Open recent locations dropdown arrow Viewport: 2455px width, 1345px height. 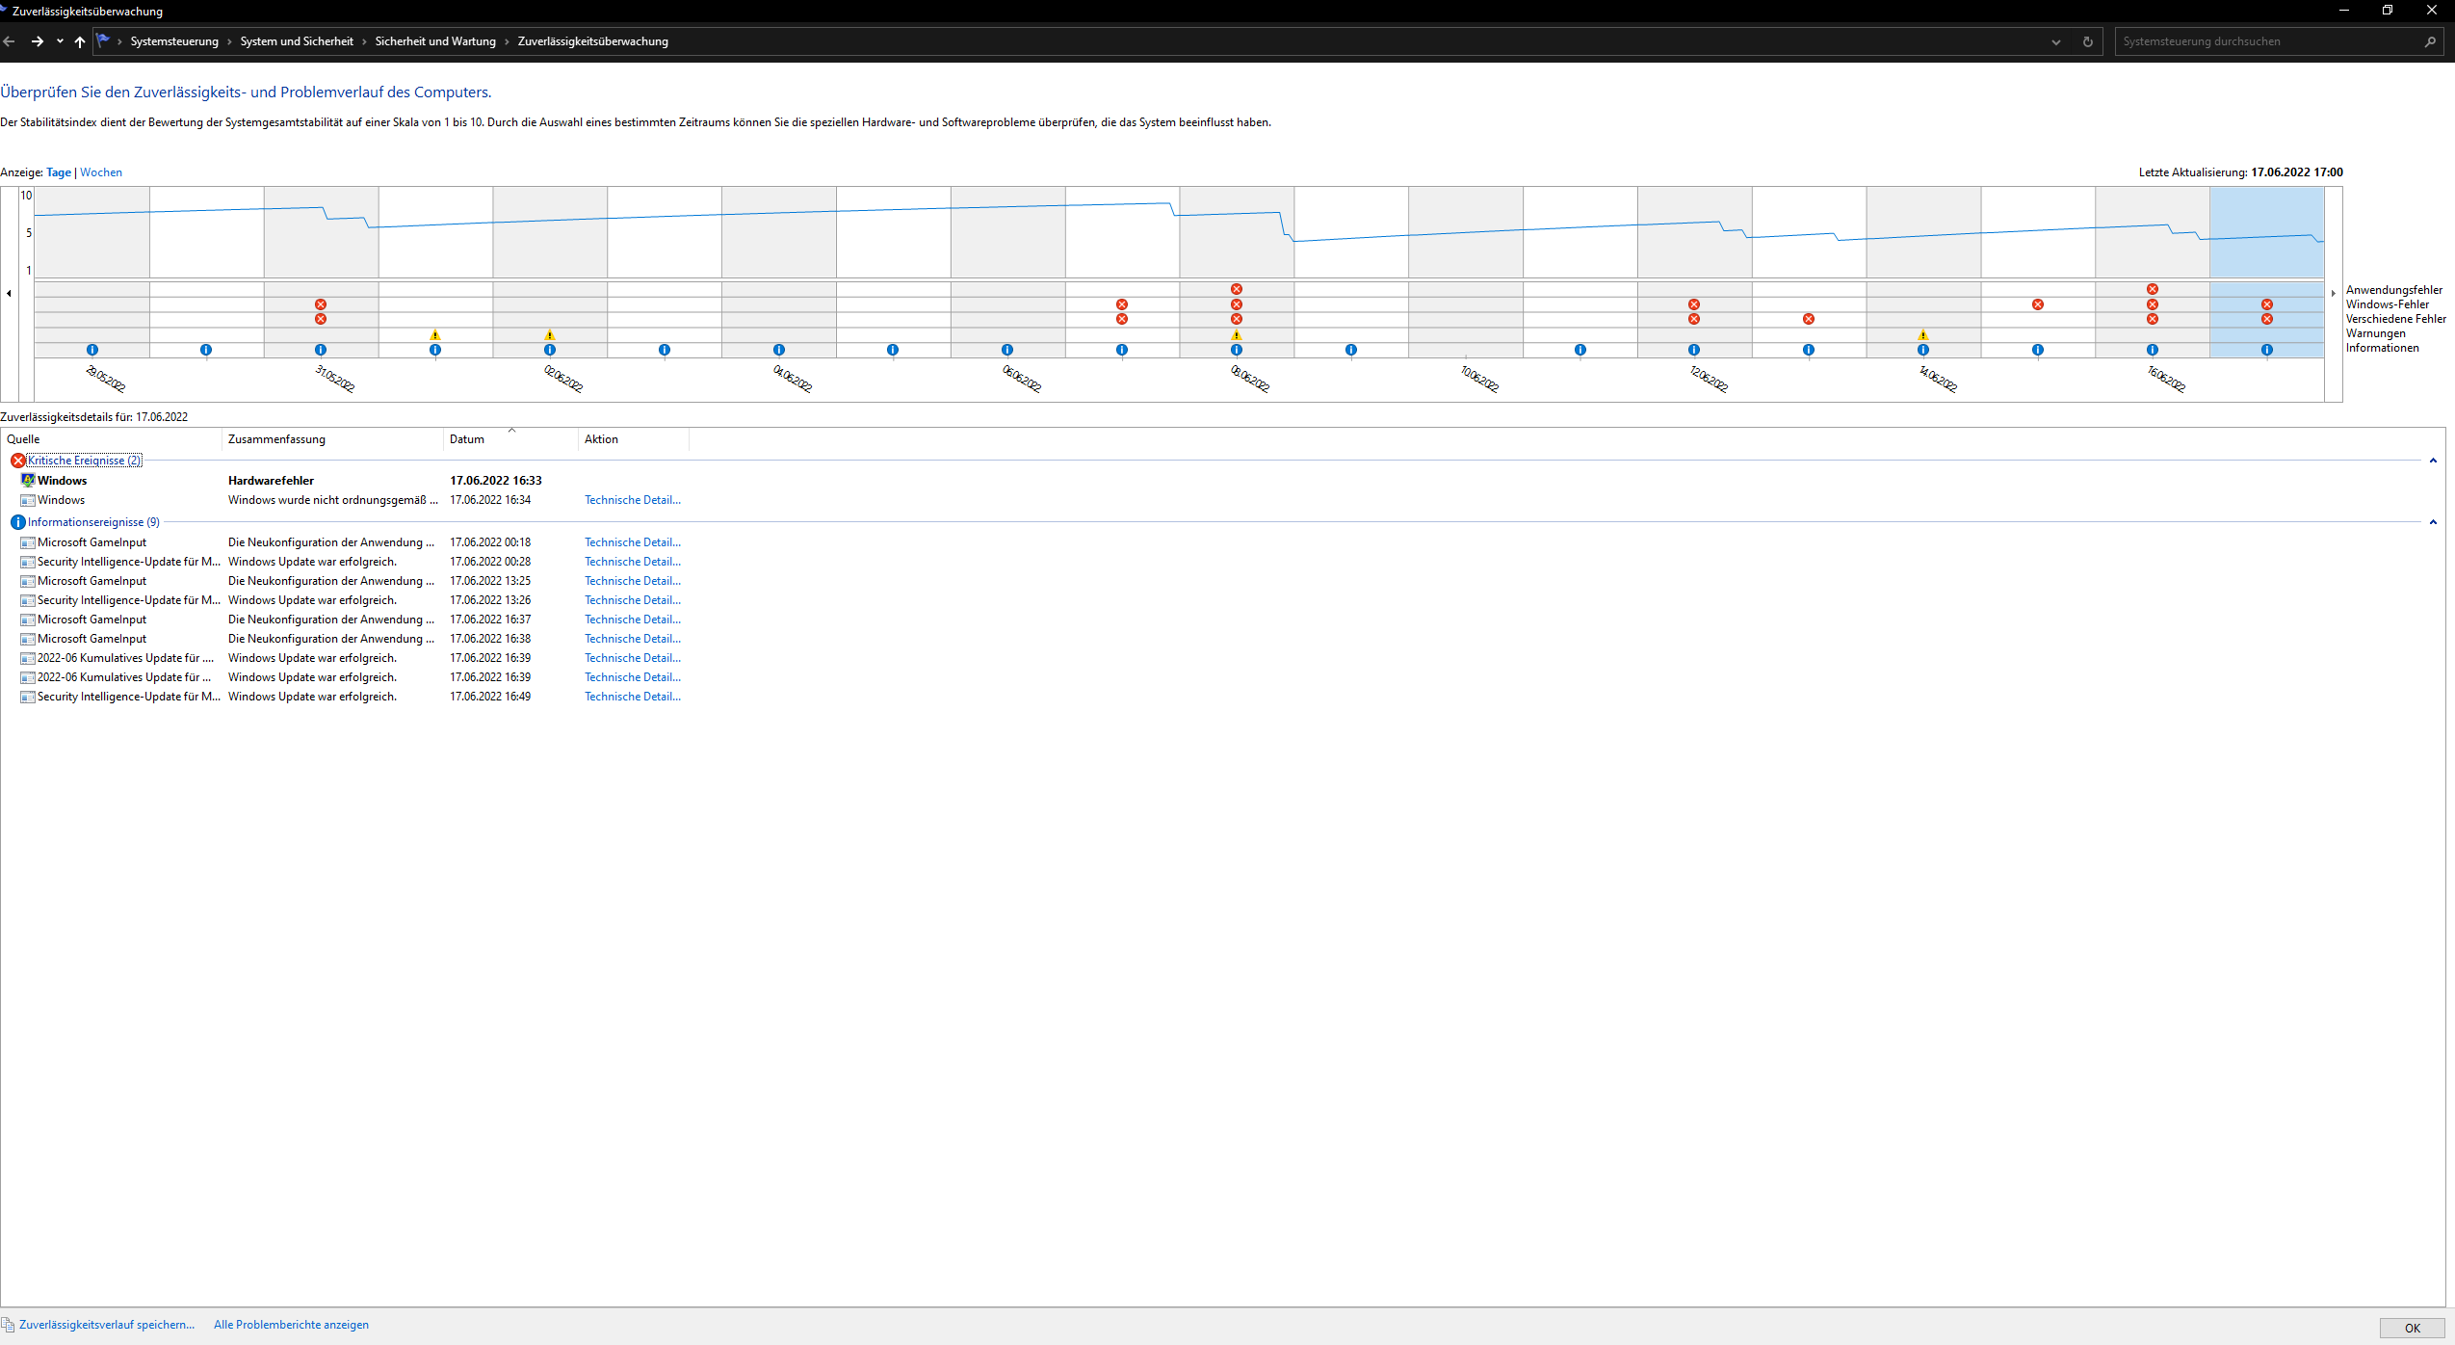(60, 41)
